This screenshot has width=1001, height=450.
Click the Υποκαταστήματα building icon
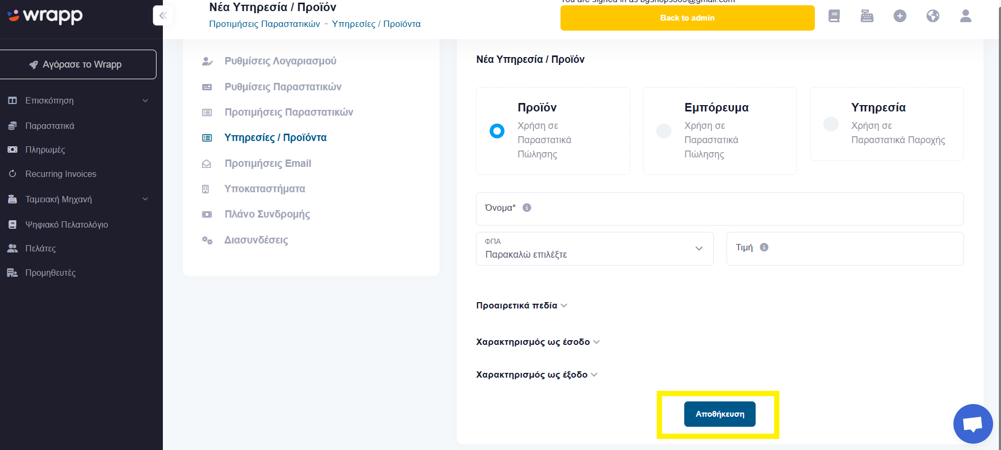(x=206, y=189)
